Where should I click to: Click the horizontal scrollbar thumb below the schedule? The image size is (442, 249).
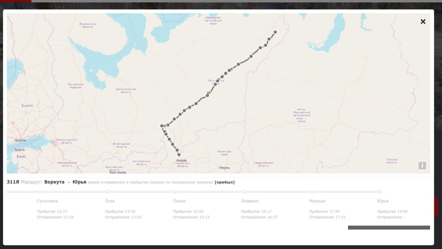point(389,228)
